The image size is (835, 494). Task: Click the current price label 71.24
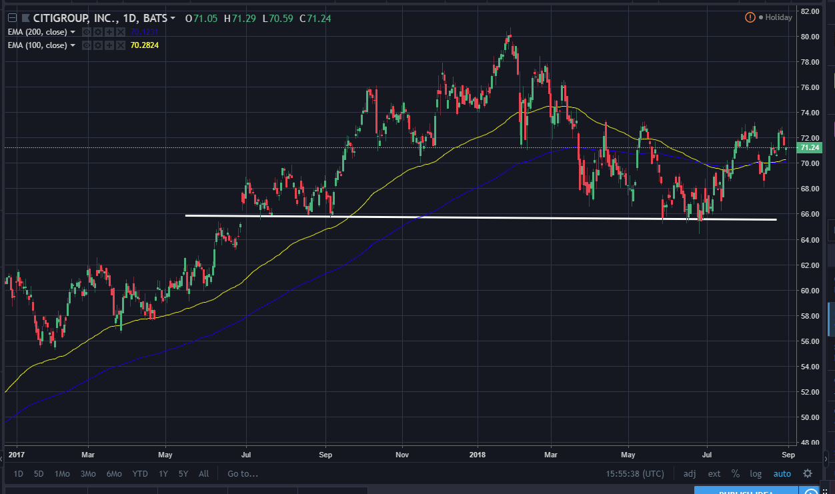click(x=809, y=147)
